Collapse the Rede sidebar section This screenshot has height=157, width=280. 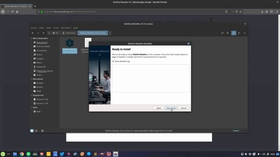point(31,108)
